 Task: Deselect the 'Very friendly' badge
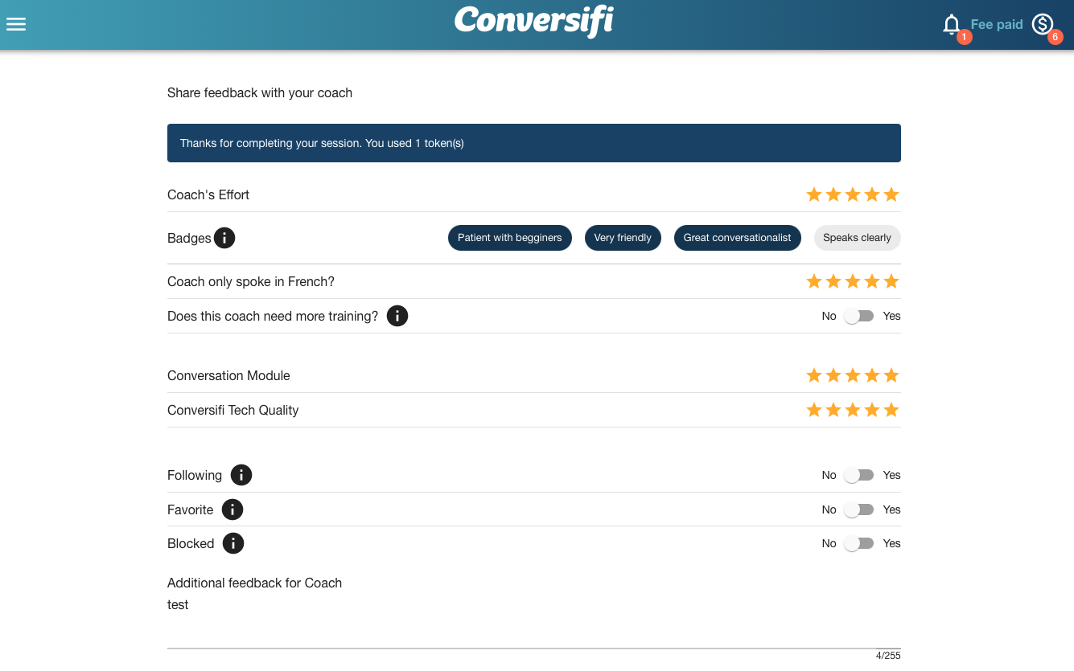[x=623, y=237]
